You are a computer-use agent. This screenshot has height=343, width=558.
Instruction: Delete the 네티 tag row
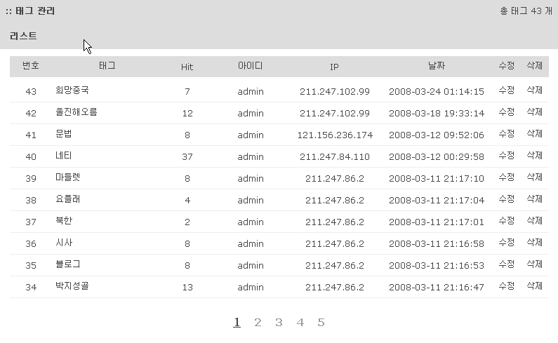(535, 156)
